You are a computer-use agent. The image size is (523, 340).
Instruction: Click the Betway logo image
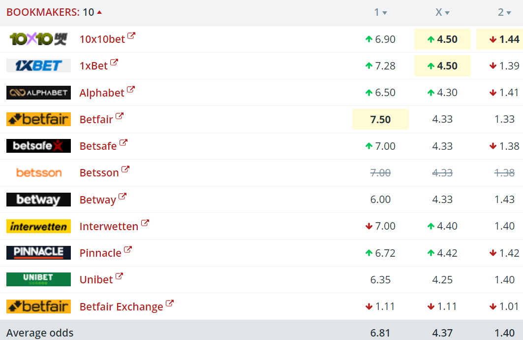tap(38, 200)
